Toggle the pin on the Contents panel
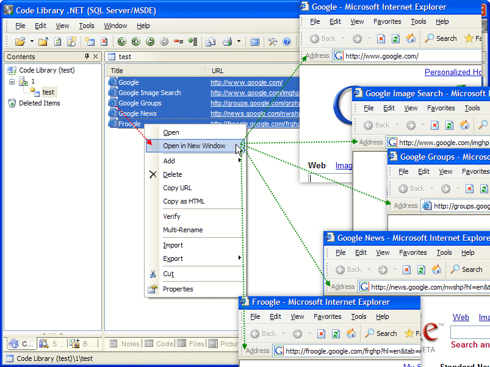The width and height of the screenshot is (490, 367). pyautogui.click(x=87, y=57)
